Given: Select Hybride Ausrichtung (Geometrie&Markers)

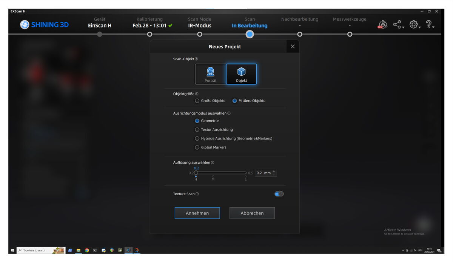Looking at the screenshot, I should [x=233, y=138].
